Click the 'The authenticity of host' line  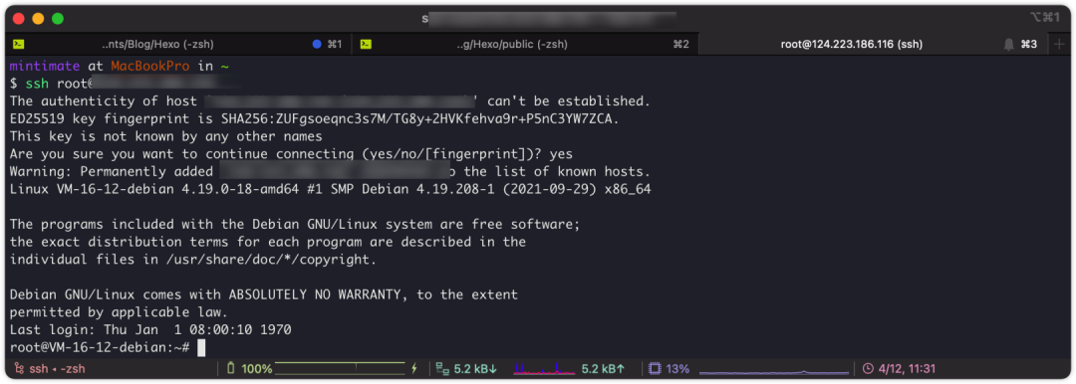(x=330, y=101)
